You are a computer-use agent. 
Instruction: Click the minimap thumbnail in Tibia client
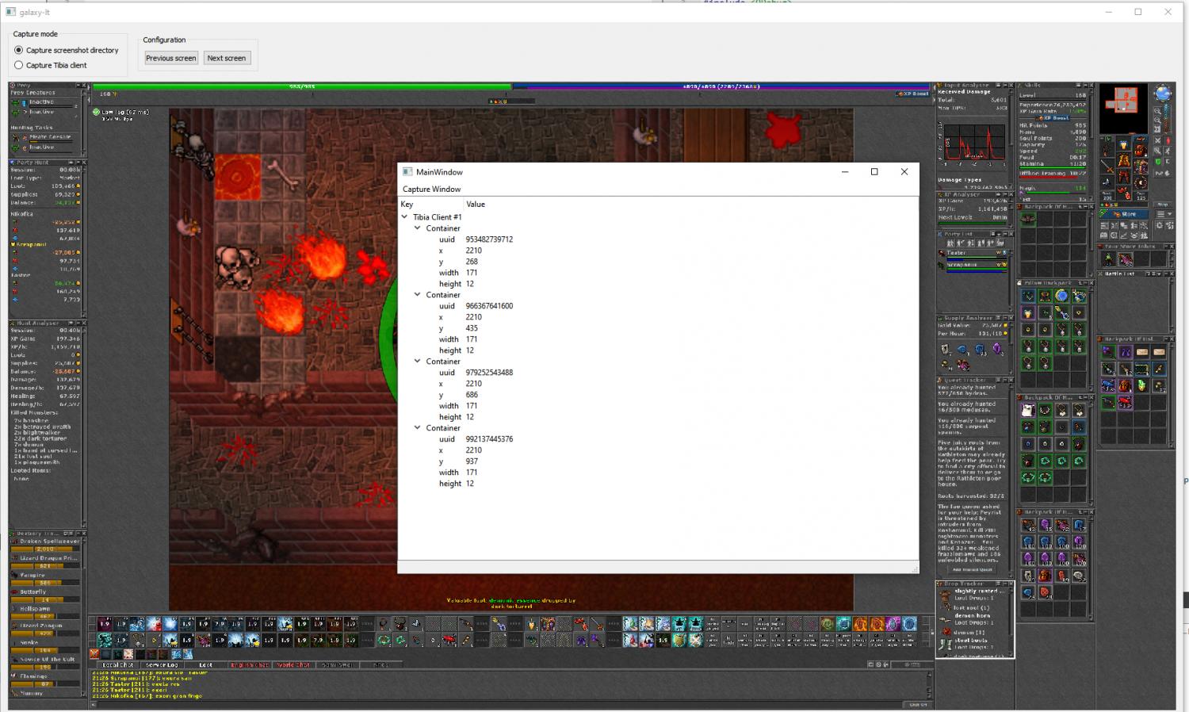point(1122,100)
